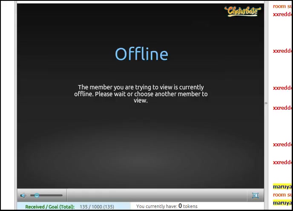The image size is (293, 211).
Task: Click the splitter arrows between video and chat
Action: [x=266, y=103]
